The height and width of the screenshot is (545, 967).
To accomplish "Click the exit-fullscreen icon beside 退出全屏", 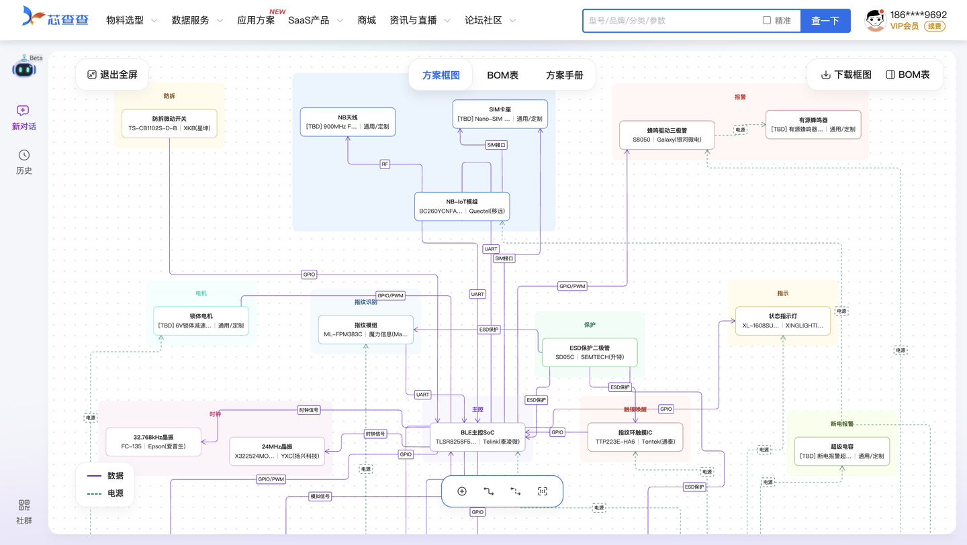I will point(92,75).
